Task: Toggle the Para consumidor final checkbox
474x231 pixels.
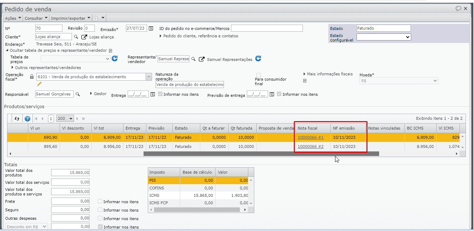Action: 259,75
